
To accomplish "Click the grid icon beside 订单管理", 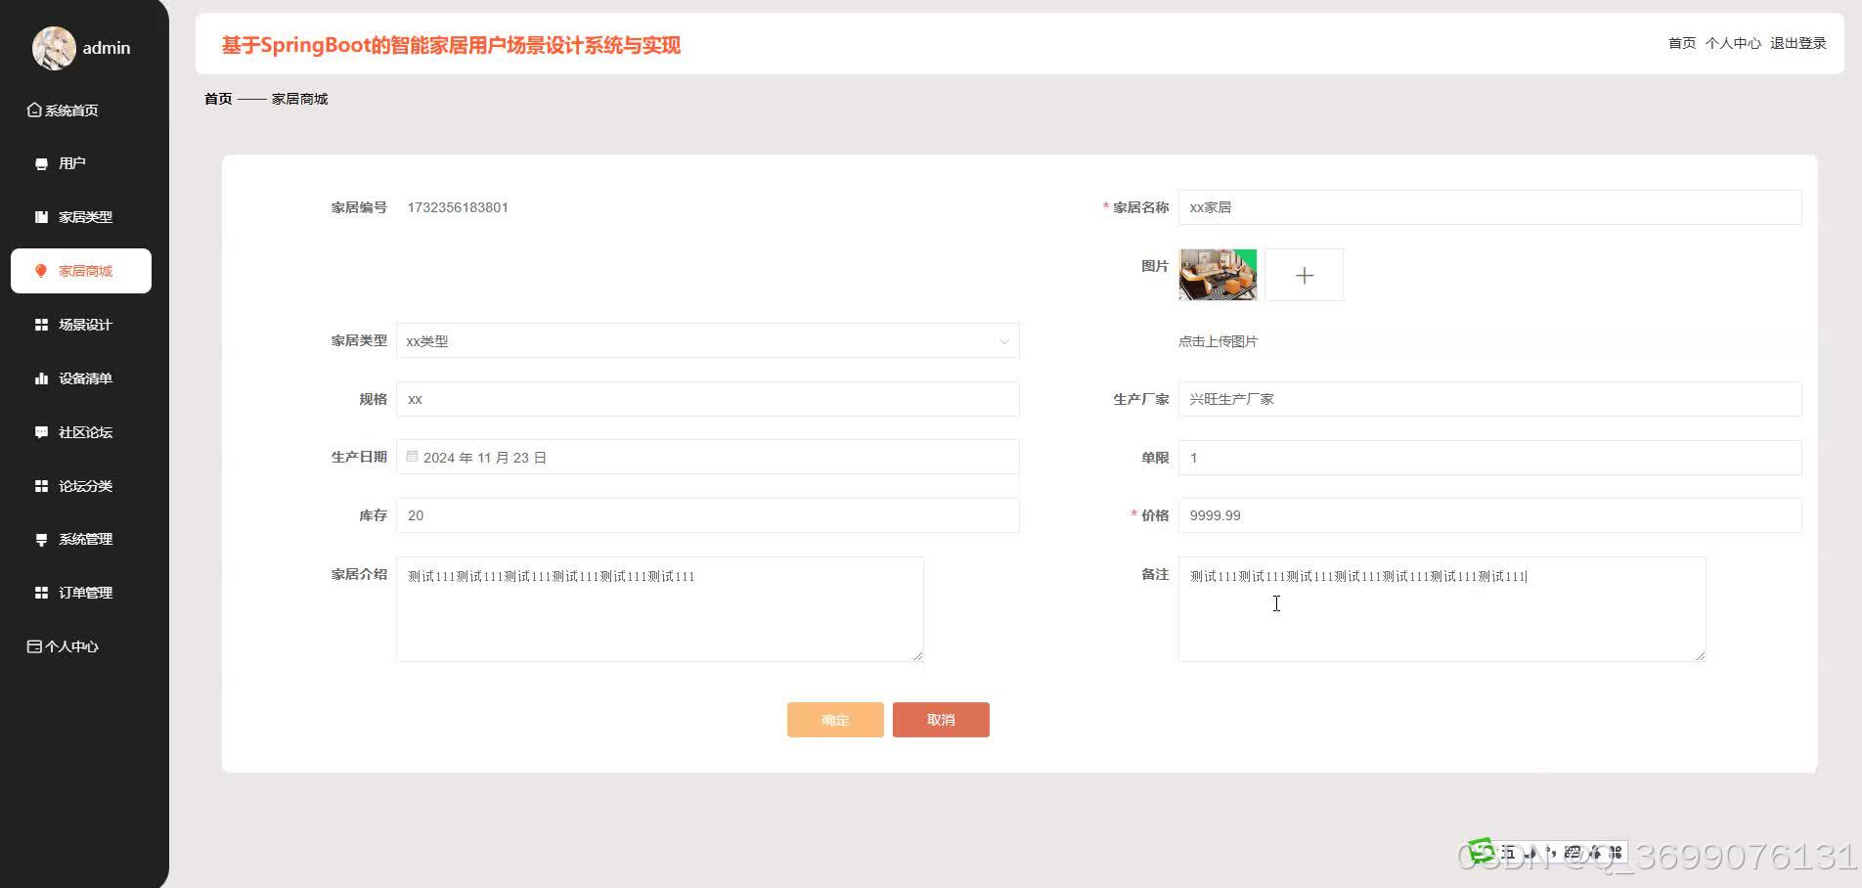I will (x=41, y=593).
